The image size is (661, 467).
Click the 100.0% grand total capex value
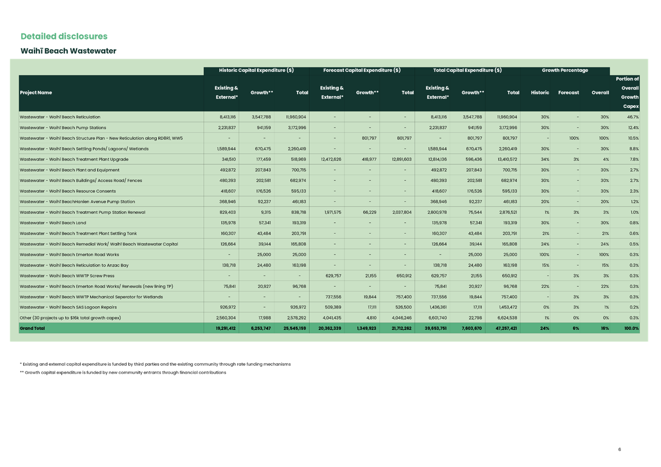631,328
